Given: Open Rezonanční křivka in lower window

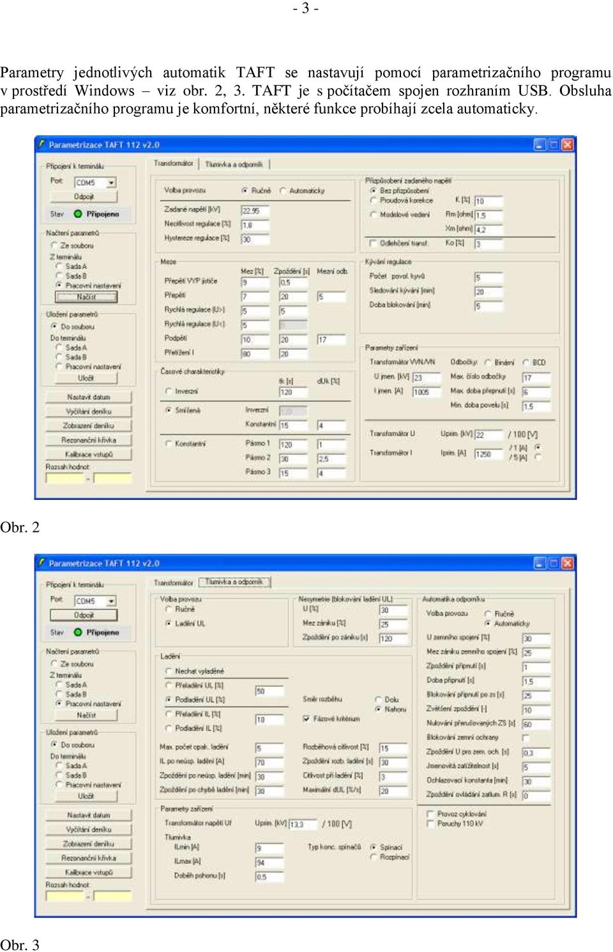Looking at the screenshot, I should pos(89,858).
